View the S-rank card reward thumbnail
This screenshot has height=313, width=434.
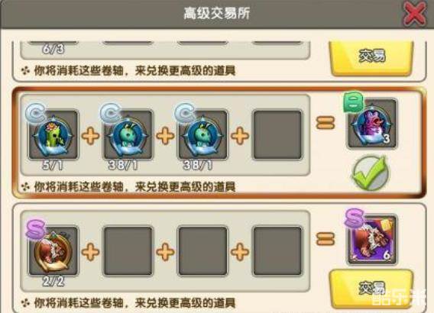point(371,240)
